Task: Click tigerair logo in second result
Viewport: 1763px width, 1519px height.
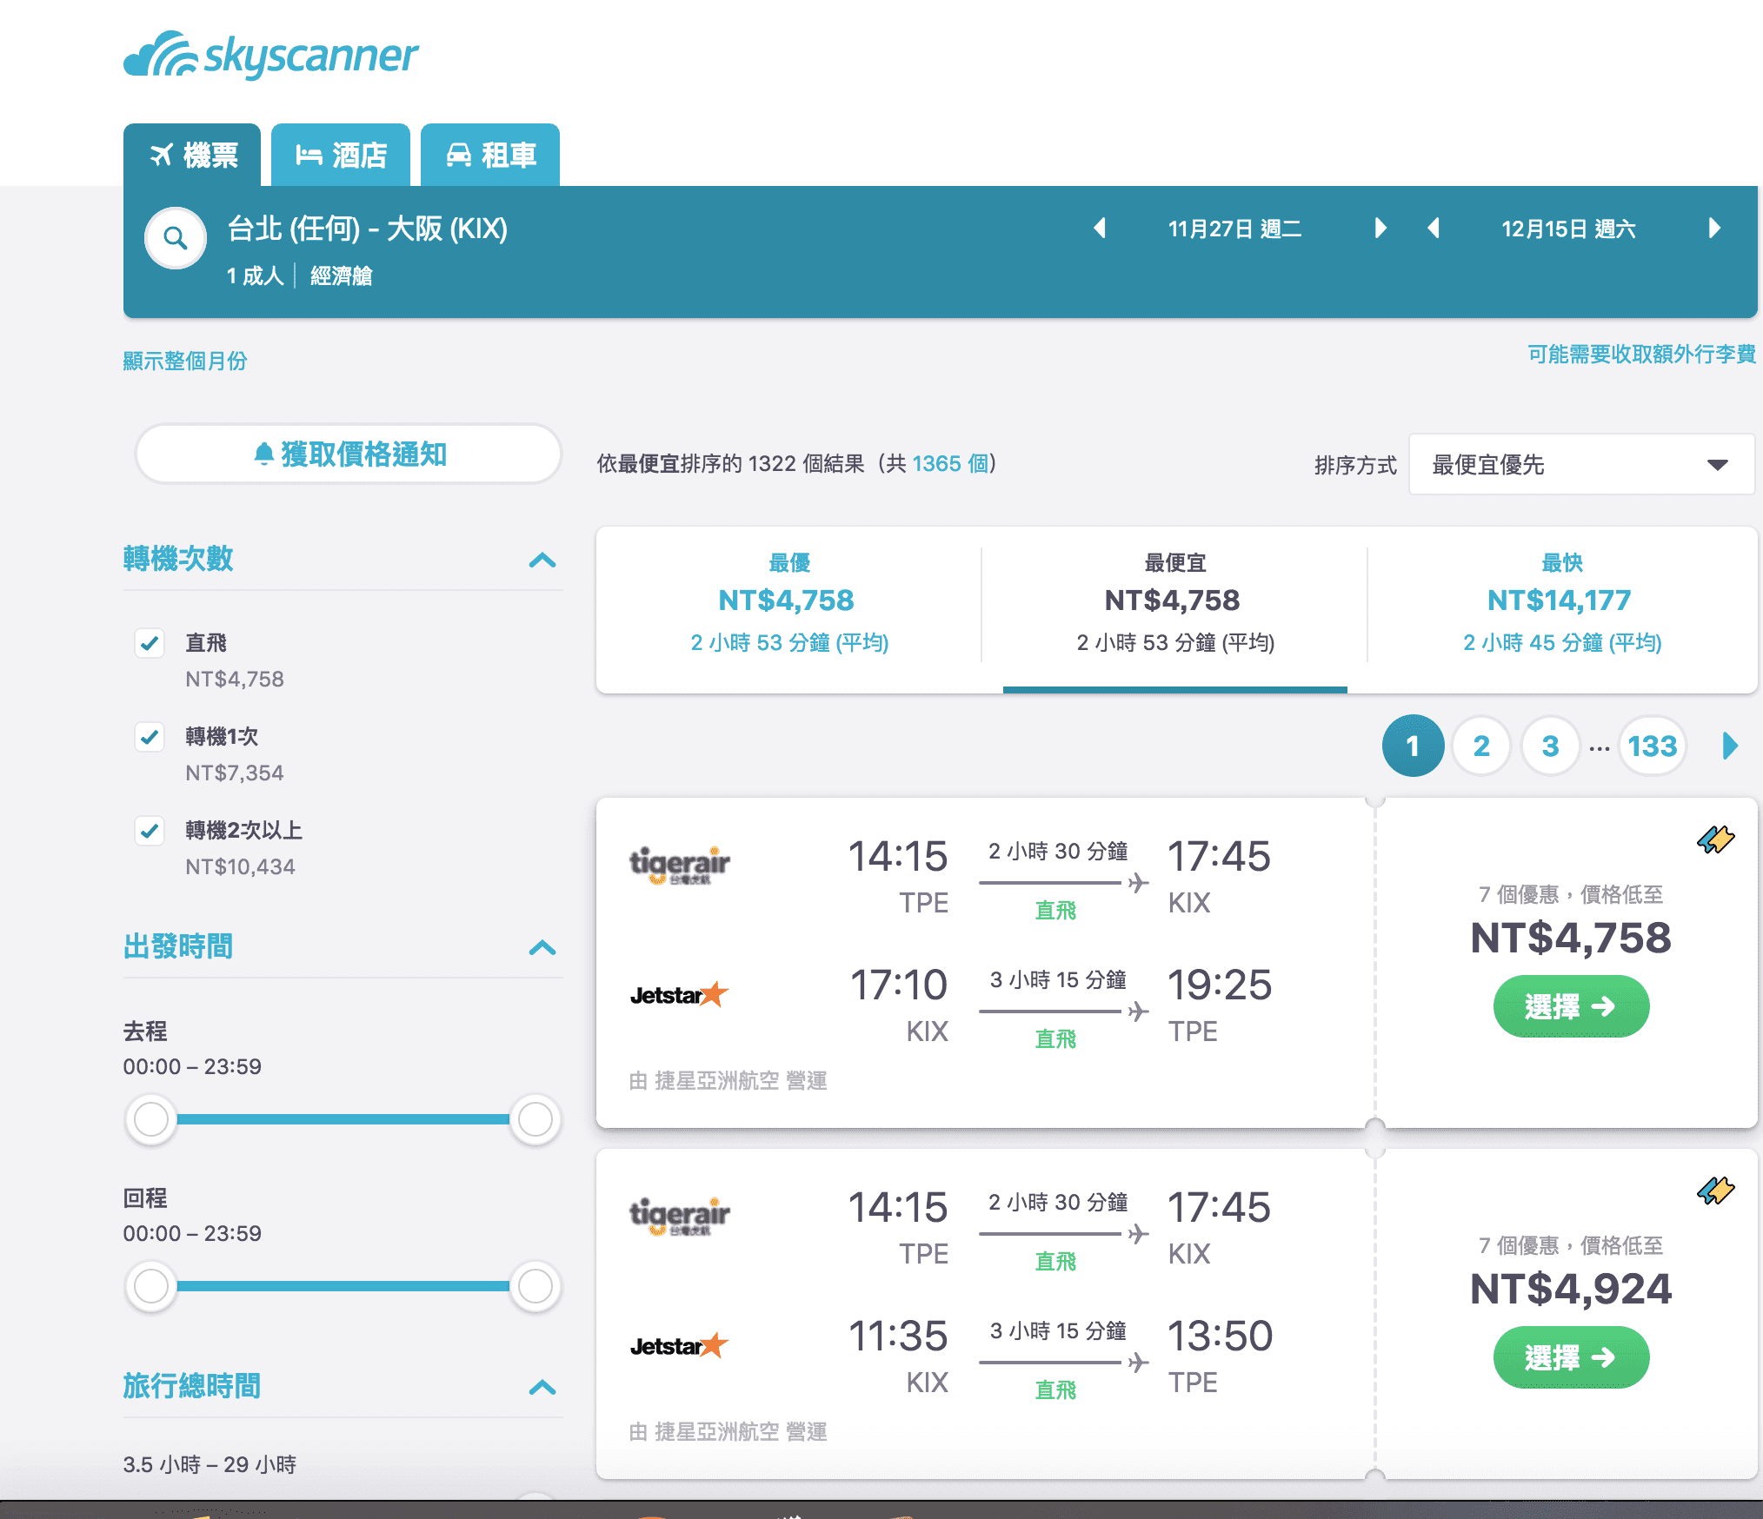Action: tap(679, 1217)
